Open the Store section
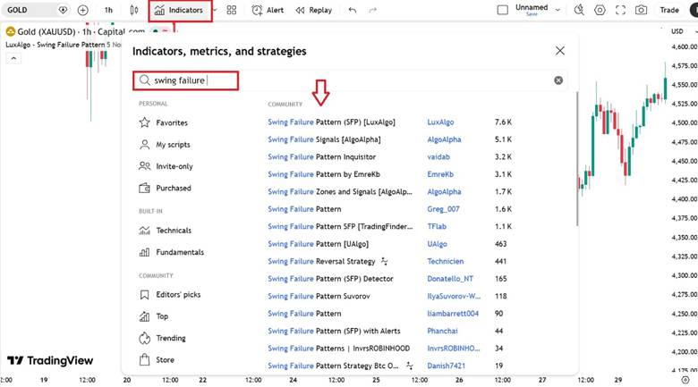 coord(157,360)
